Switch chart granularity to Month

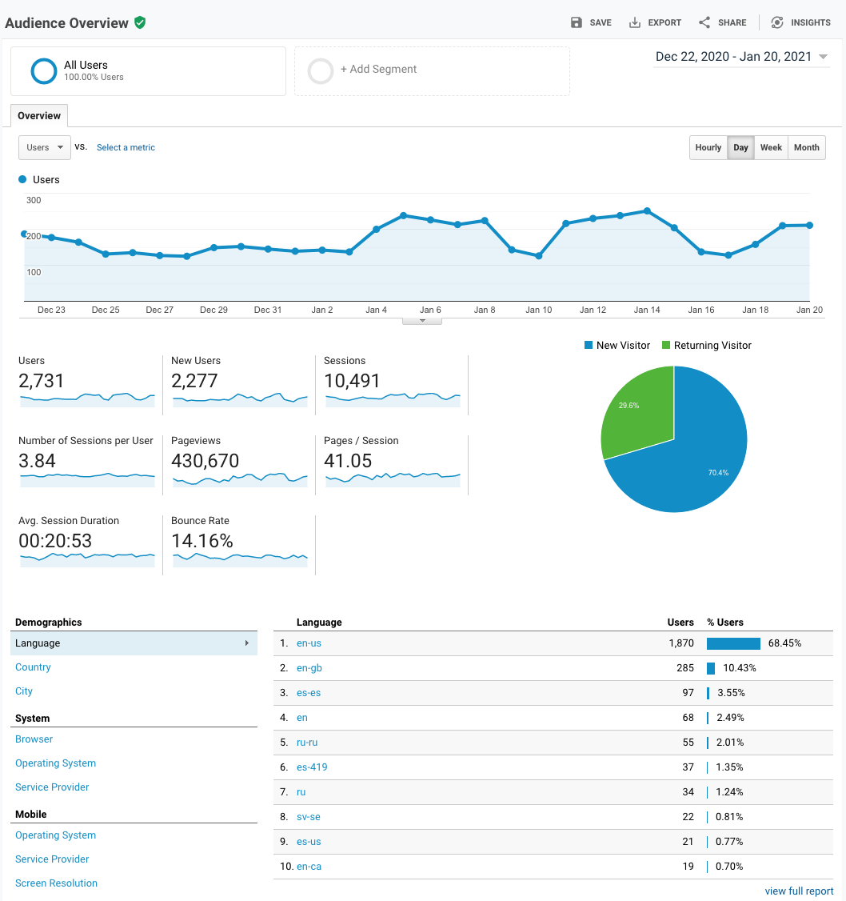pyautogui.click(x=806, y=147)
